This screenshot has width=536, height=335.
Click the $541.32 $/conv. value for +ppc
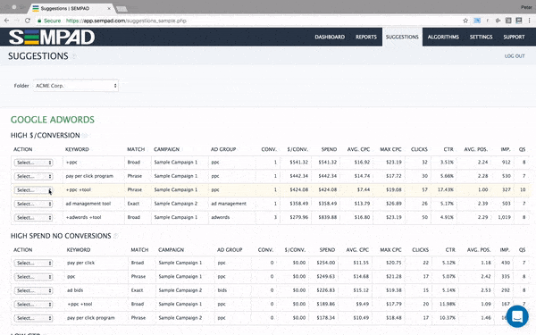pyautogui.click(x=298, y=162)
